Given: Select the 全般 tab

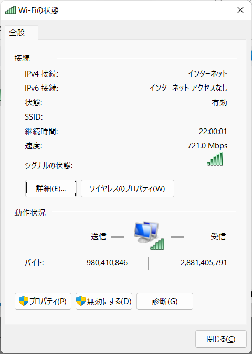Looking at the screenshot, I should point(21,33).
